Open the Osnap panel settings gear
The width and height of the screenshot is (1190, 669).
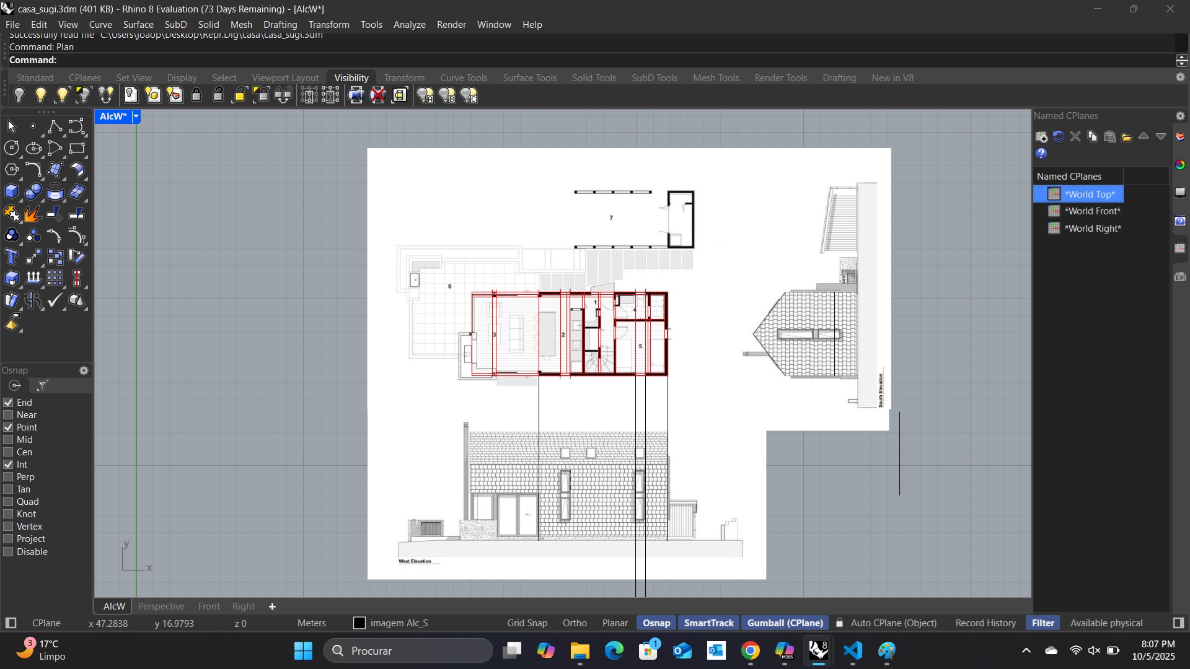84,370
